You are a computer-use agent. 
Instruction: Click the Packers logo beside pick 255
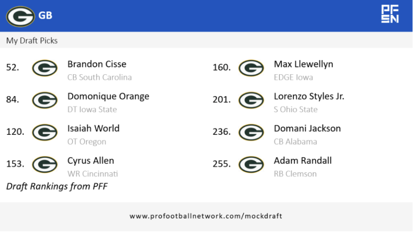coord(251,164)
